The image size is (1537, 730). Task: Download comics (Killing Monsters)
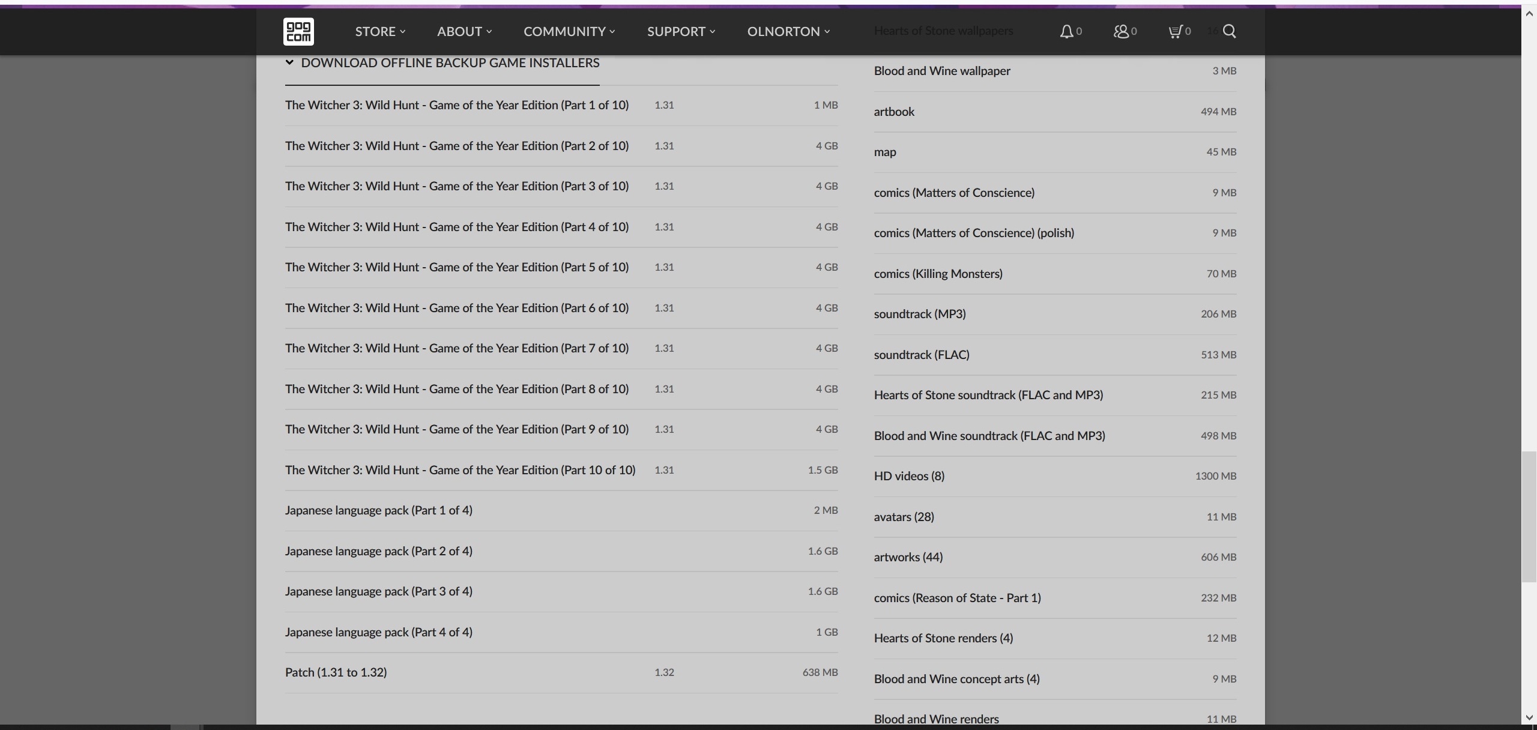pyautogui.click(x=1055, y=274)
